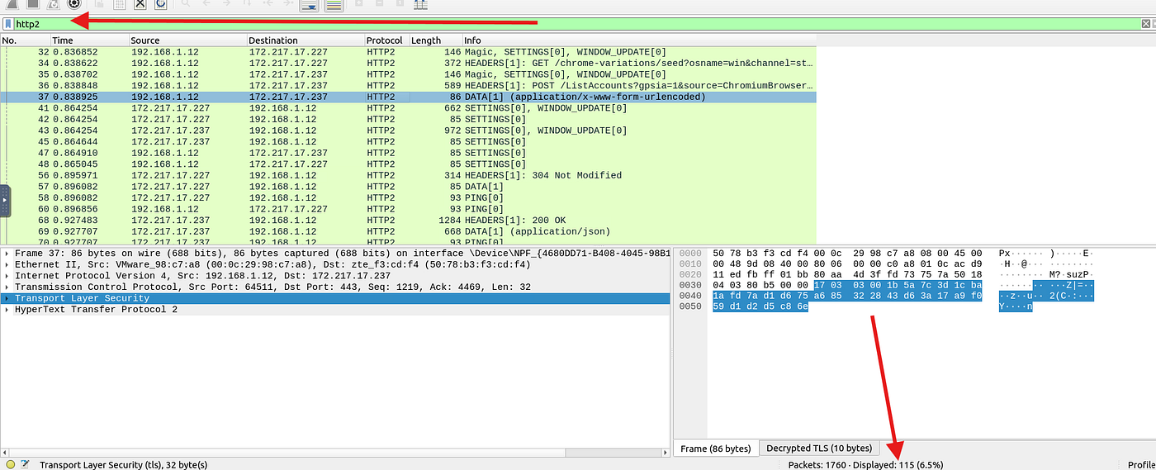Click Packets: 1760 Displayed status text
The image size is (1156, 470).
pyautogui.click(x=866, y=464)
